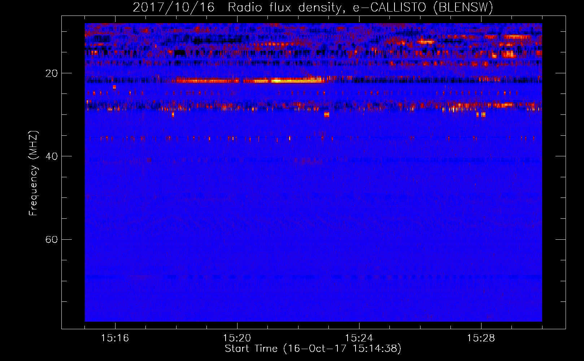
Task: Click the 20 MHz frequency tick label
Action: [52, 73]
